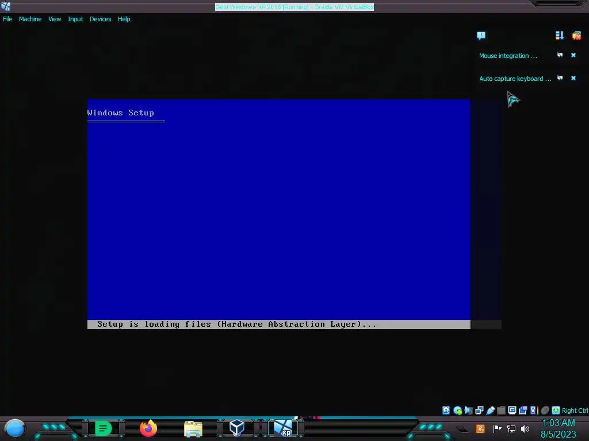The width and height of the screenshot is (589, 441).
Task: Open the green notes app in taskbar
Action: coord(104,428)
